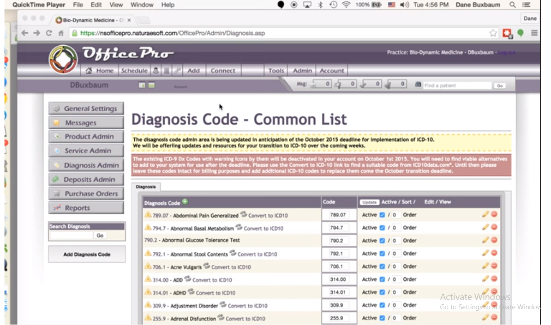Open the Account menu in OfficePro nav
Image resolution: width=551 pixels, height=325 pixels.
click(x=332, y=70)
